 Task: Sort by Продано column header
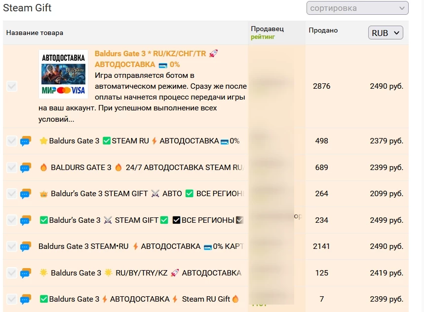click(x=323, y=31)
